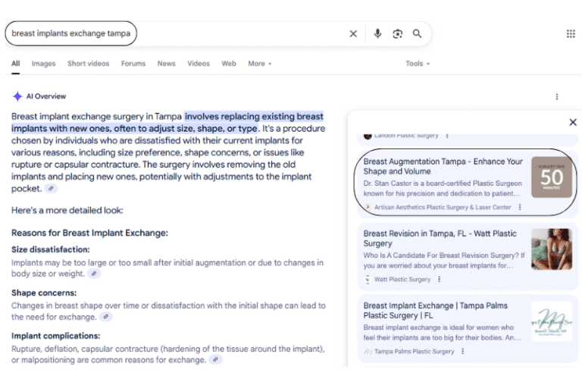Click the 'Size dissatisfaction:' heading
The width and height of the screenshot is (582, 388).
51,249
